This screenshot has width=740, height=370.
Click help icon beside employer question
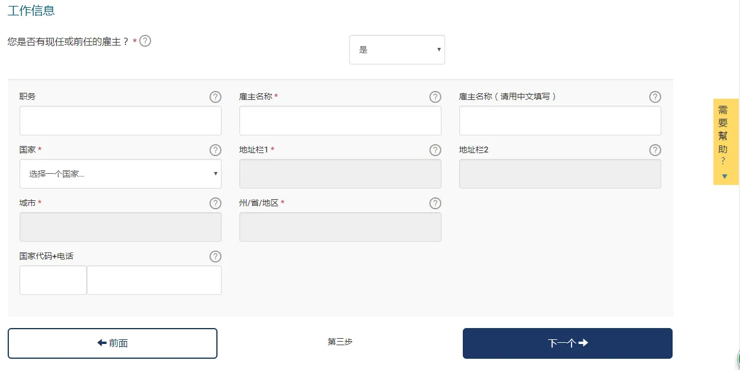(145, 41)
